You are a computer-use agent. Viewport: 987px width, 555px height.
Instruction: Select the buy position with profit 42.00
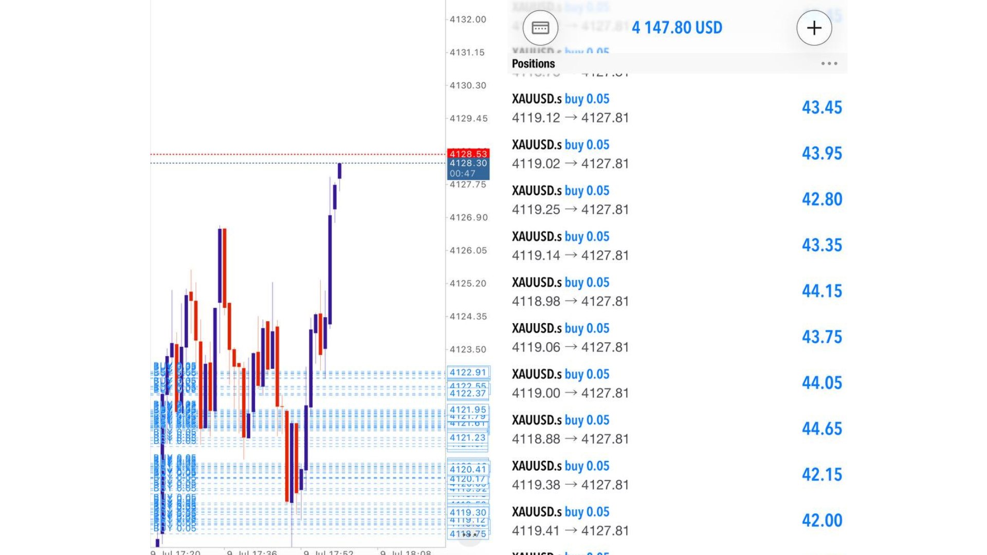coord(677,521)
